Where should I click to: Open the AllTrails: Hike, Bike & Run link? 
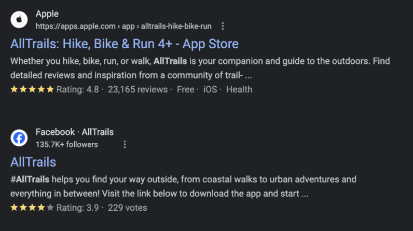[x=124, y=43]
